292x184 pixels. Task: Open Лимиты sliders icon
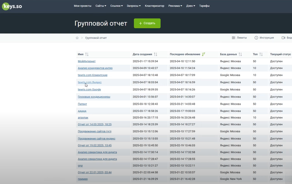[x=233, y=38]
